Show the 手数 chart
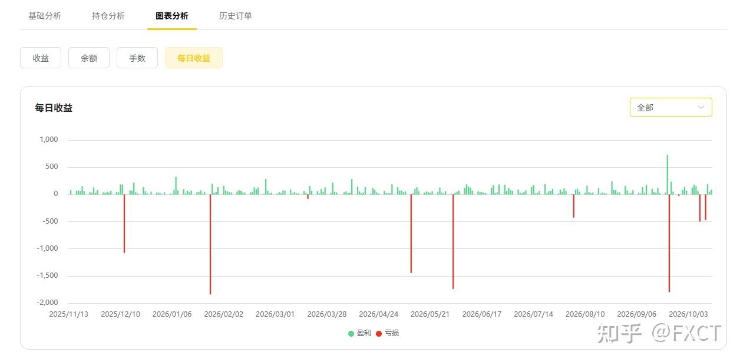Screen dimensions: 740x362 pos(137,58)
